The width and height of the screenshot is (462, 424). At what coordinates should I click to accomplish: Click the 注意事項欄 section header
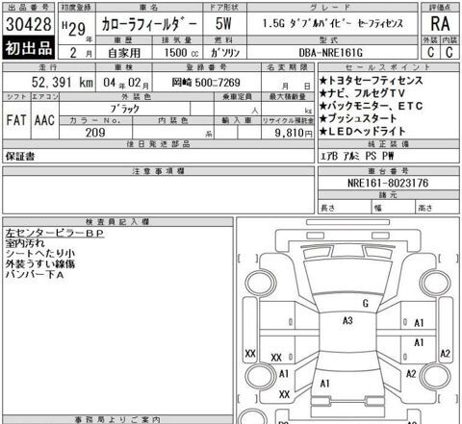pyautogui.click(x=159, y=171)
